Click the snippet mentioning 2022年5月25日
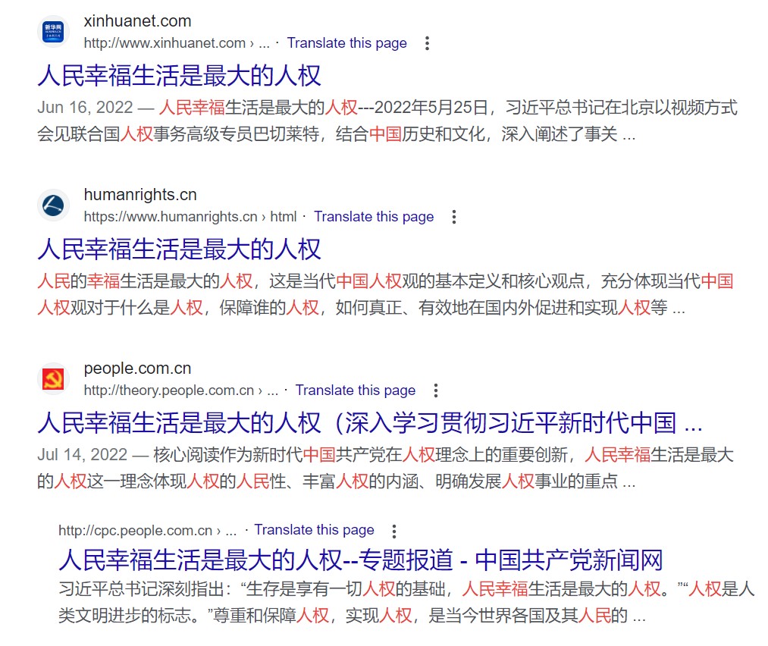The height and width of the screenshot is (646, 768). 448,108
